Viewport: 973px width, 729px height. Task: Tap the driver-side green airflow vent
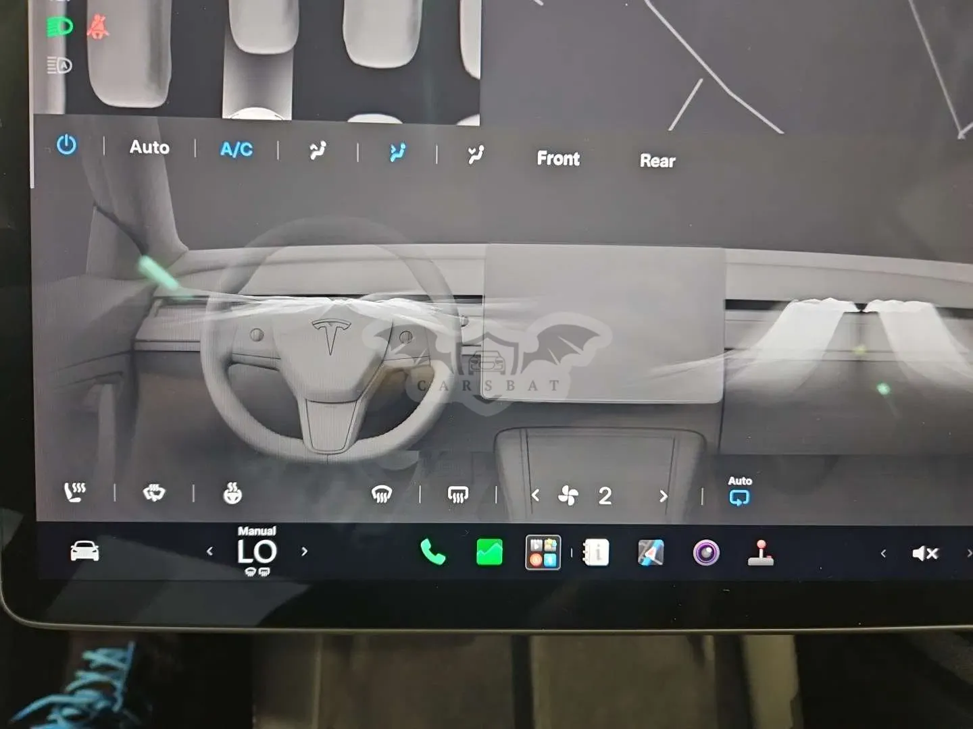[x=158, y=274]
